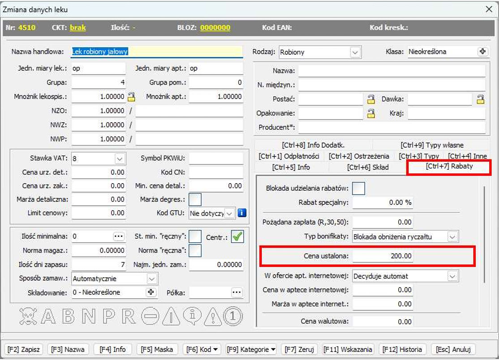
Task: Click the speech bubble info icon
Action: [x=193, y=317]
